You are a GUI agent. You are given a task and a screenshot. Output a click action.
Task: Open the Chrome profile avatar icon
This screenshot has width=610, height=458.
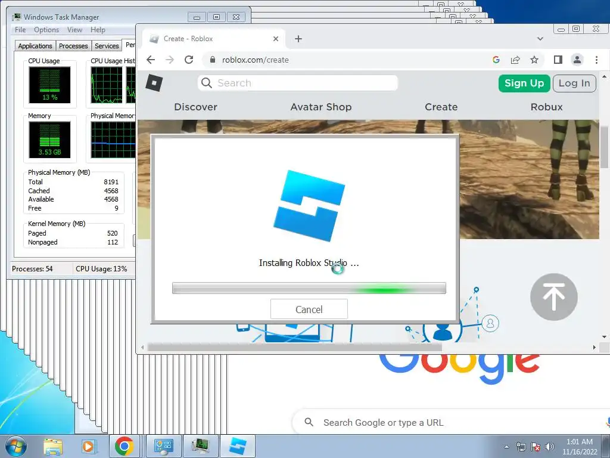coord(577,60)
